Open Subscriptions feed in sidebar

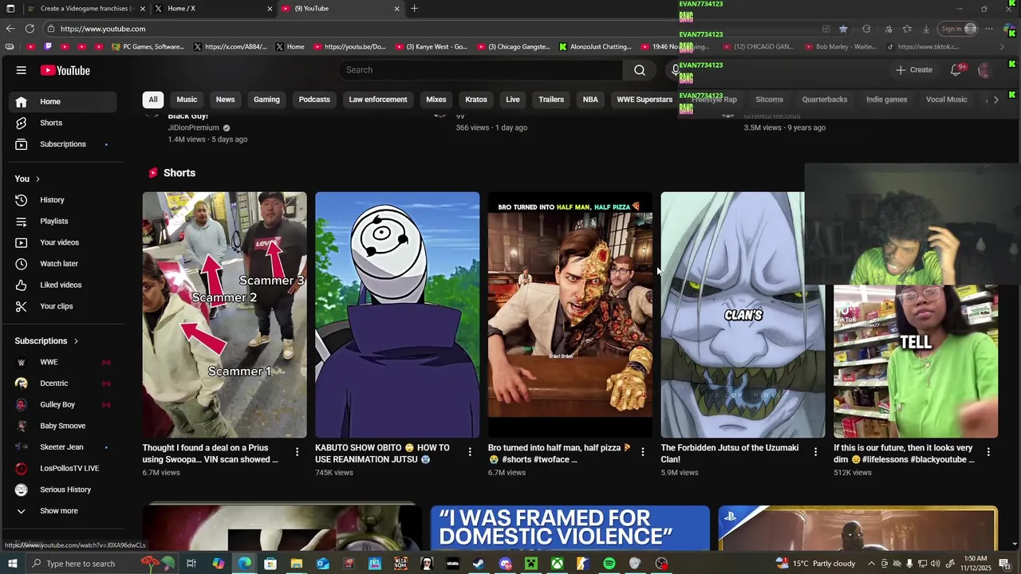62,144
